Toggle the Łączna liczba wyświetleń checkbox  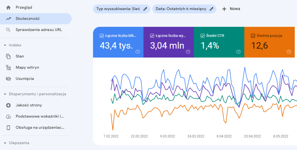pos(152,36)
